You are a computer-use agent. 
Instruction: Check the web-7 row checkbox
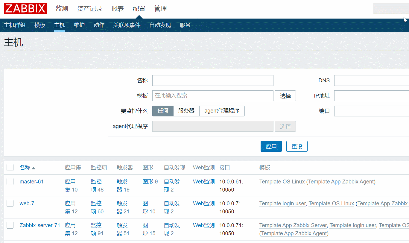point(10,203)
